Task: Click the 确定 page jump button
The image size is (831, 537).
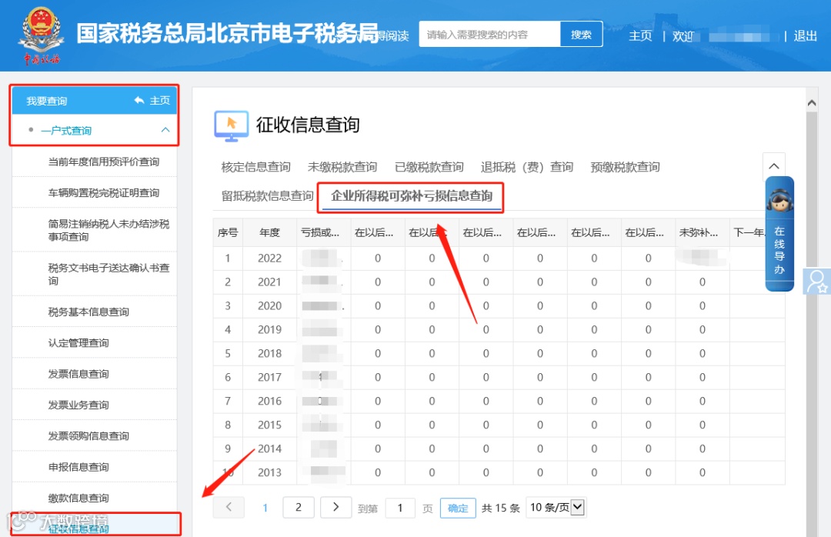Action: (x=458, y=509)
